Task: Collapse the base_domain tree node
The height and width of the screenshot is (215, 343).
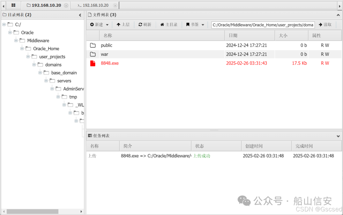Action: (40, 73)
